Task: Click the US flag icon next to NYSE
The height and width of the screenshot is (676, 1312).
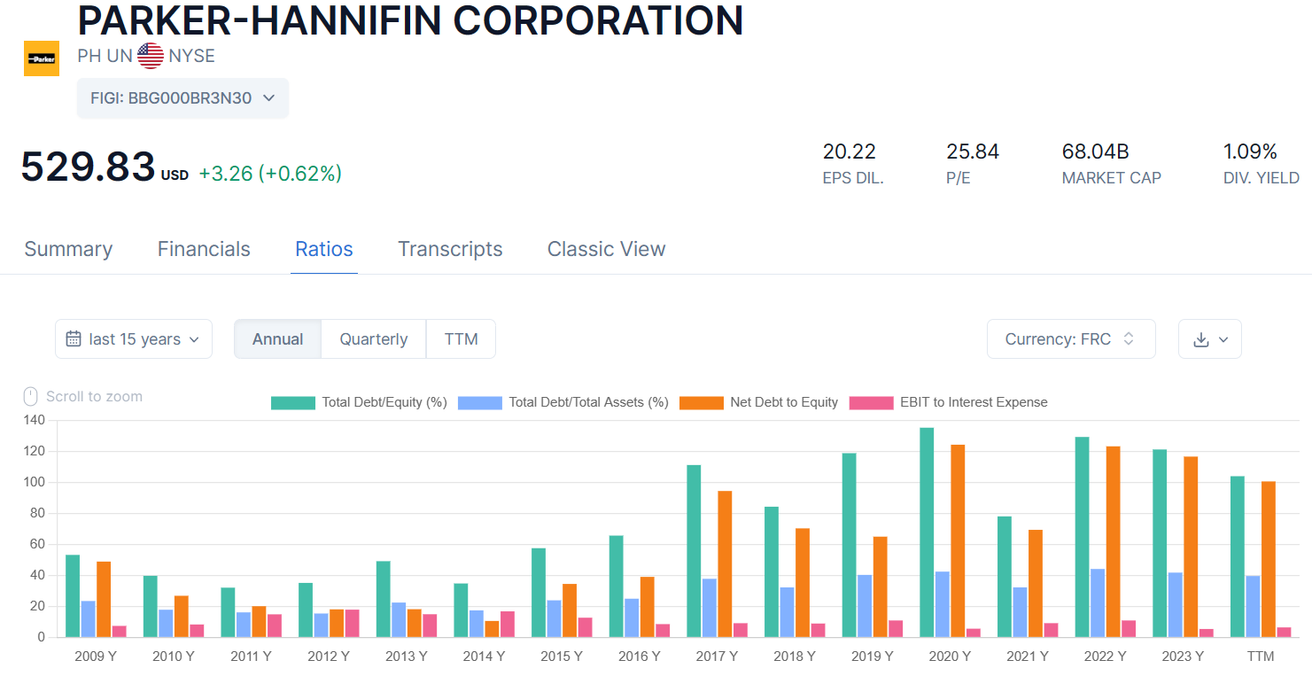Action: (151, 56)
